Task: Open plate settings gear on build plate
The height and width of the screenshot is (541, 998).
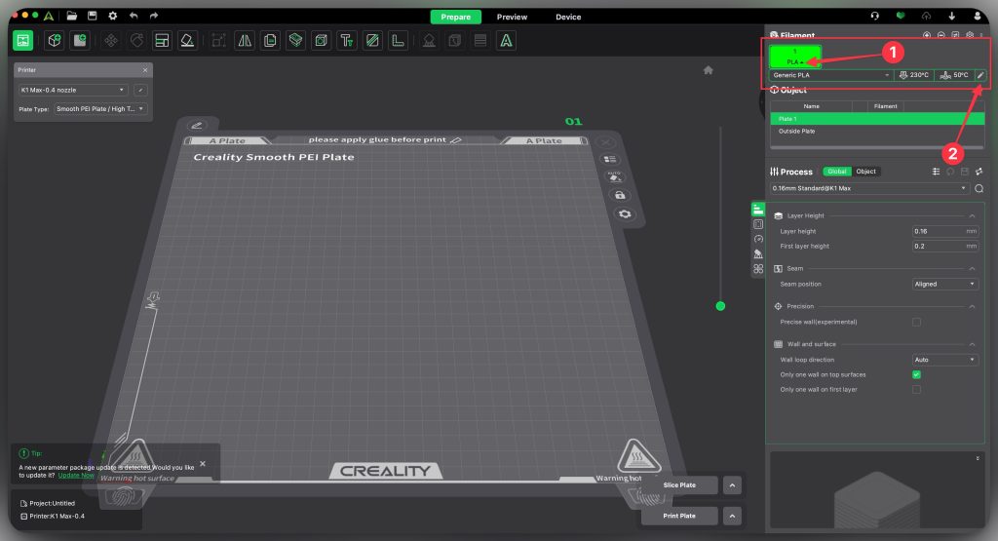Action: tap(625, 213)
